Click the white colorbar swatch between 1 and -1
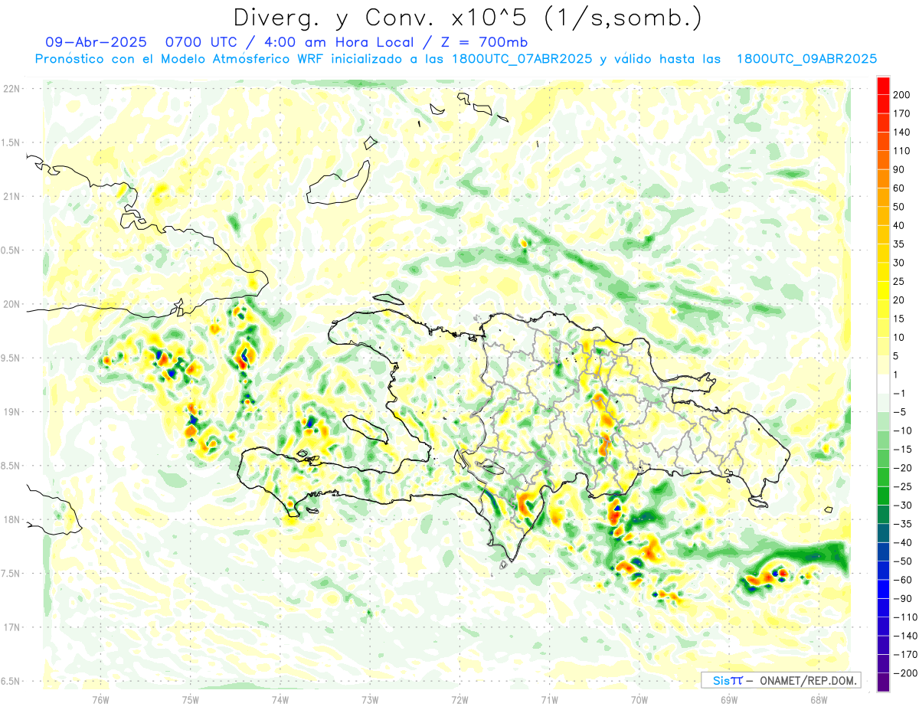The width and height of the screenshot is (919, 710). 883,384
